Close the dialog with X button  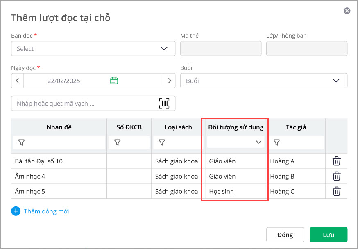[347, 11]
